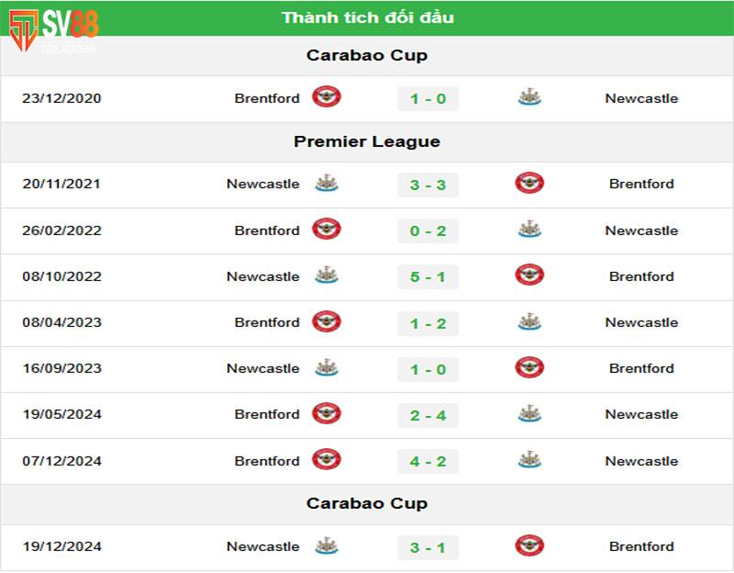The width and height of the screenshot is (734, 573).
Task: Click Brentford crest in 20/11/2021 row
Action: (529, 183)
